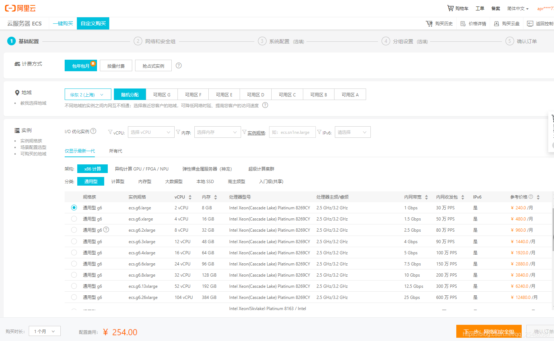
Task: Open 备案 in top navigation
Action: tap(496, 8)
